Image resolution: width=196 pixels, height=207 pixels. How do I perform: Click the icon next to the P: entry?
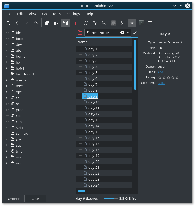coord(13,98)
